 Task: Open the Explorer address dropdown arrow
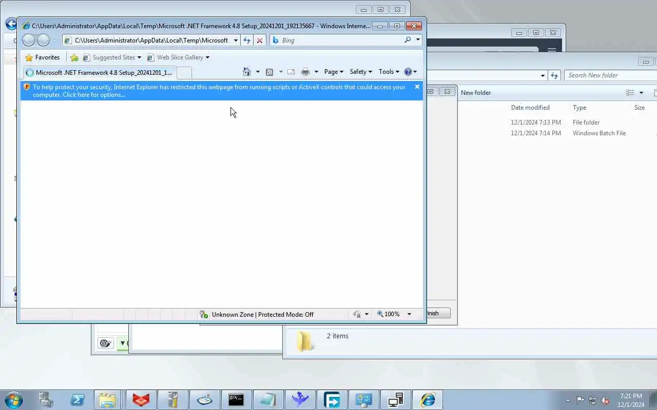(x=543, y=75)
